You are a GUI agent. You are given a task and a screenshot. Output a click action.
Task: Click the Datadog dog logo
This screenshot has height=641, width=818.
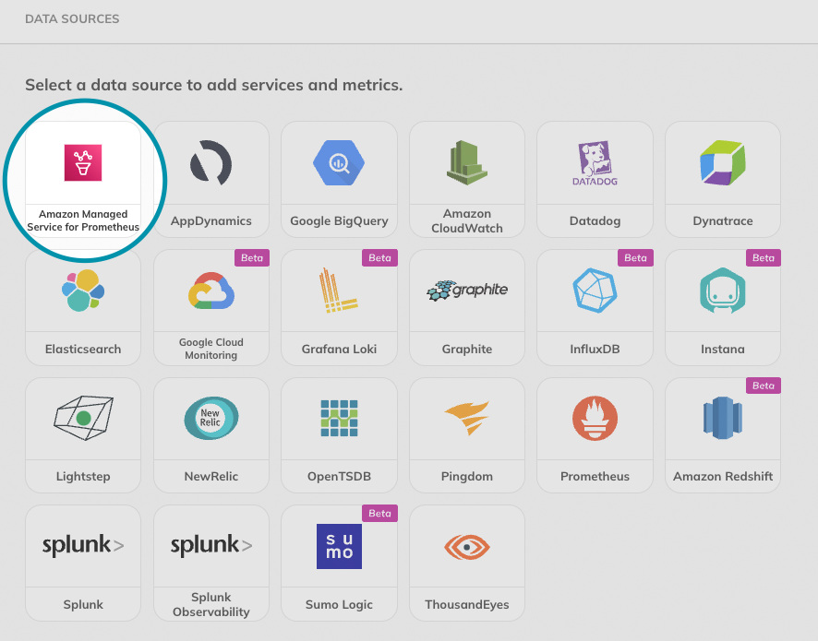[x=595, y=163]
